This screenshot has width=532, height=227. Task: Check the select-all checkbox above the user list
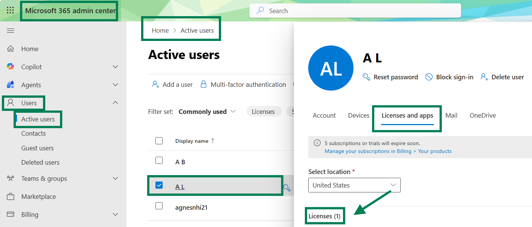[x=159, y=141]
